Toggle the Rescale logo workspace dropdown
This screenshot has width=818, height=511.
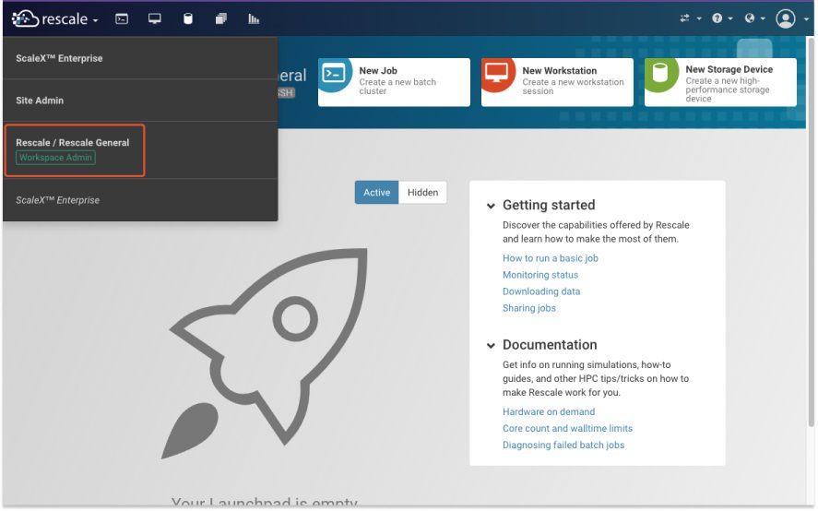point(55,18)
